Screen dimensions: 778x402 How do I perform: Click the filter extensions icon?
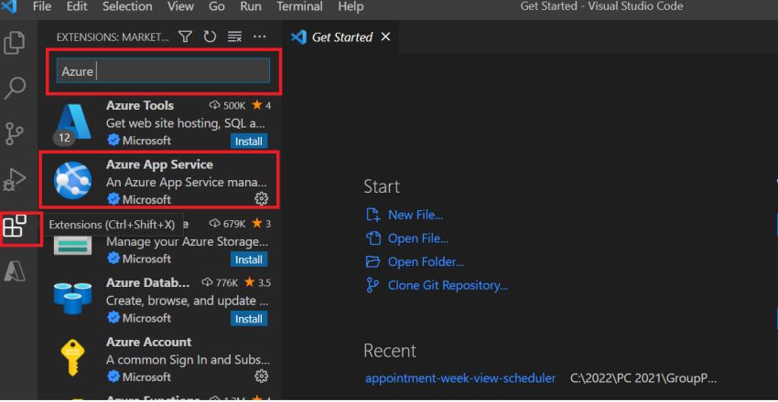185,37
